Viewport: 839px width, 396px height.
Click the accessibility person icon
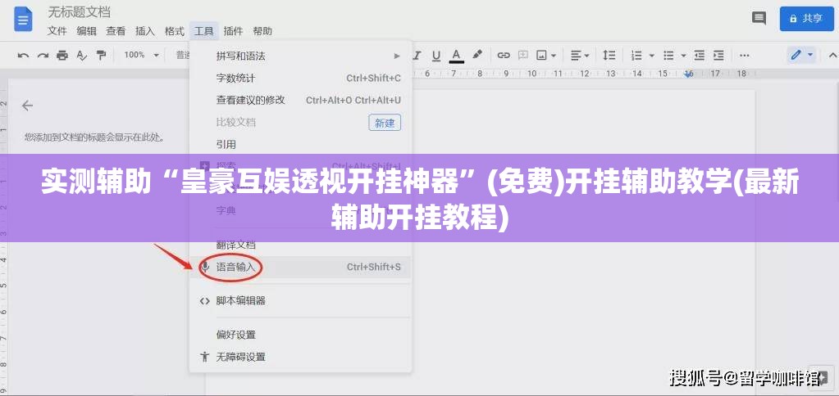tap(204, 357)
